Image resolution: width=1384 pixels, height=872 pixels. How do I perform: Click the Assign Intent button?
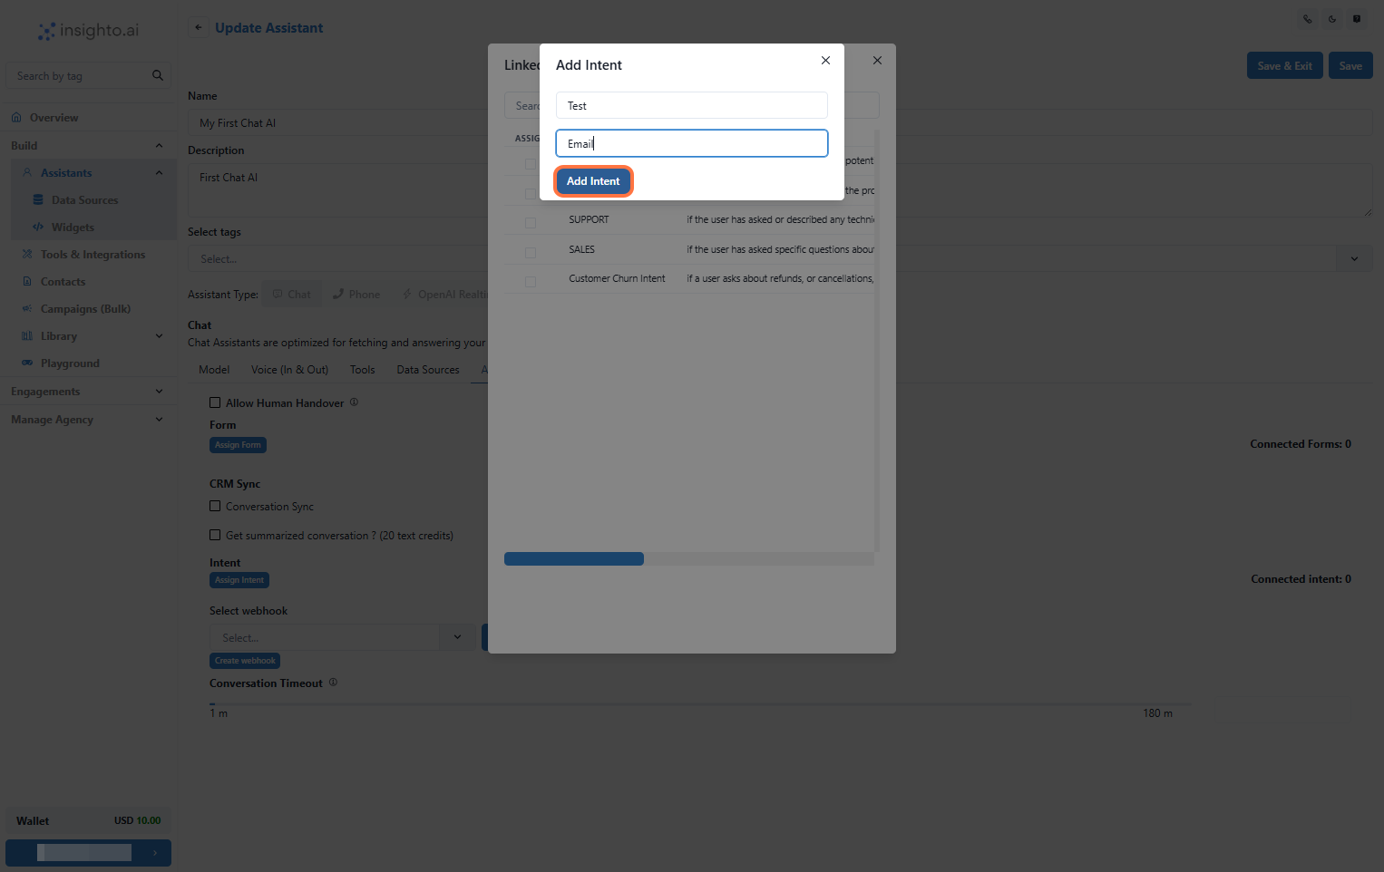pos(239,580)
